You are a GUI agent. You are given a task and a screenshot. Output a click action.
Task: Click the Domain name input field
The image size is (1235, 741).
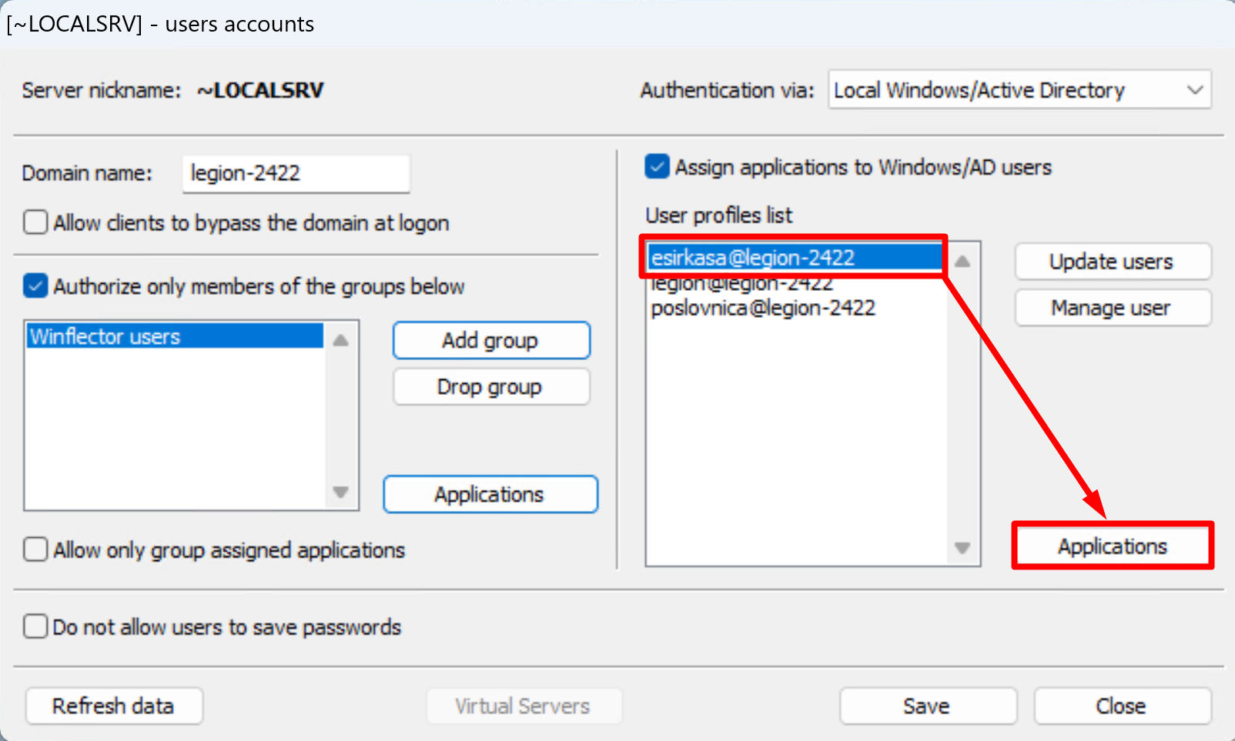[x=296, y=173]
